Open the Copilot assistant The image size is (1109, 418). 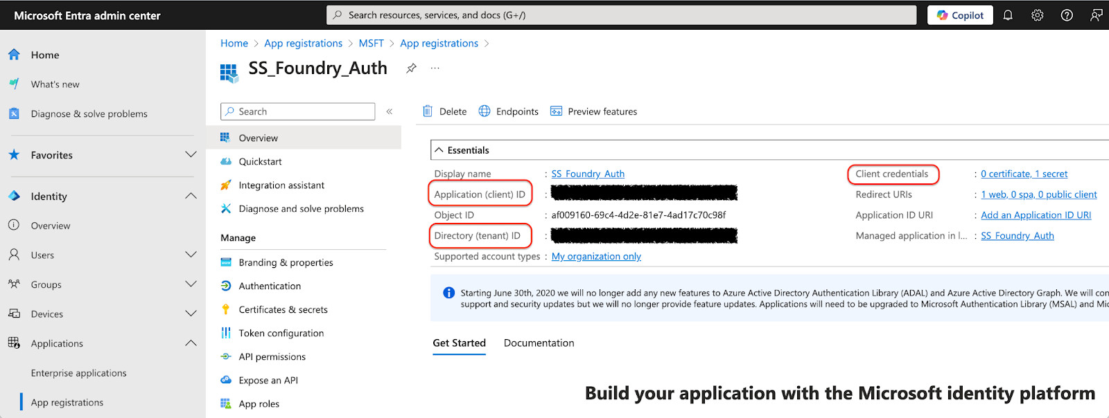[x=960, y=15]
